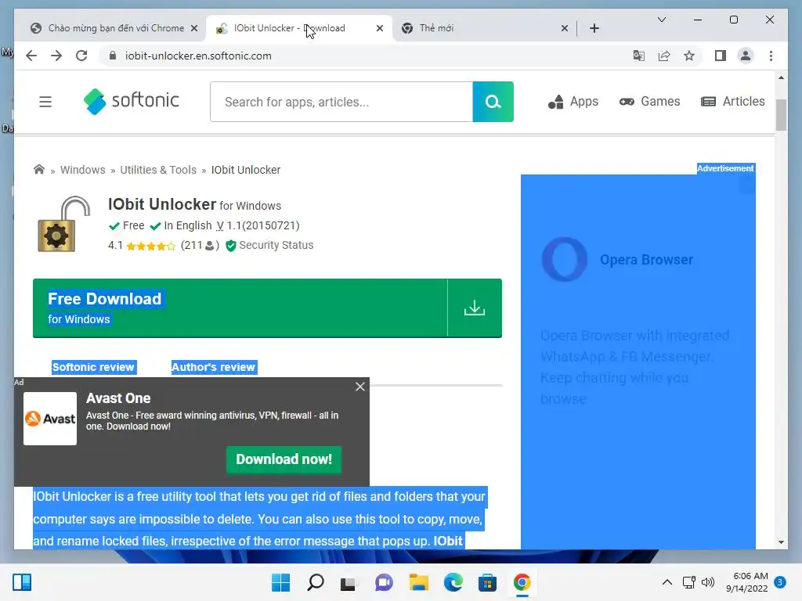The width and height of the screenshot is (802, 601).
Task: Switch to Author's review tab
Action: click(213, 367)
